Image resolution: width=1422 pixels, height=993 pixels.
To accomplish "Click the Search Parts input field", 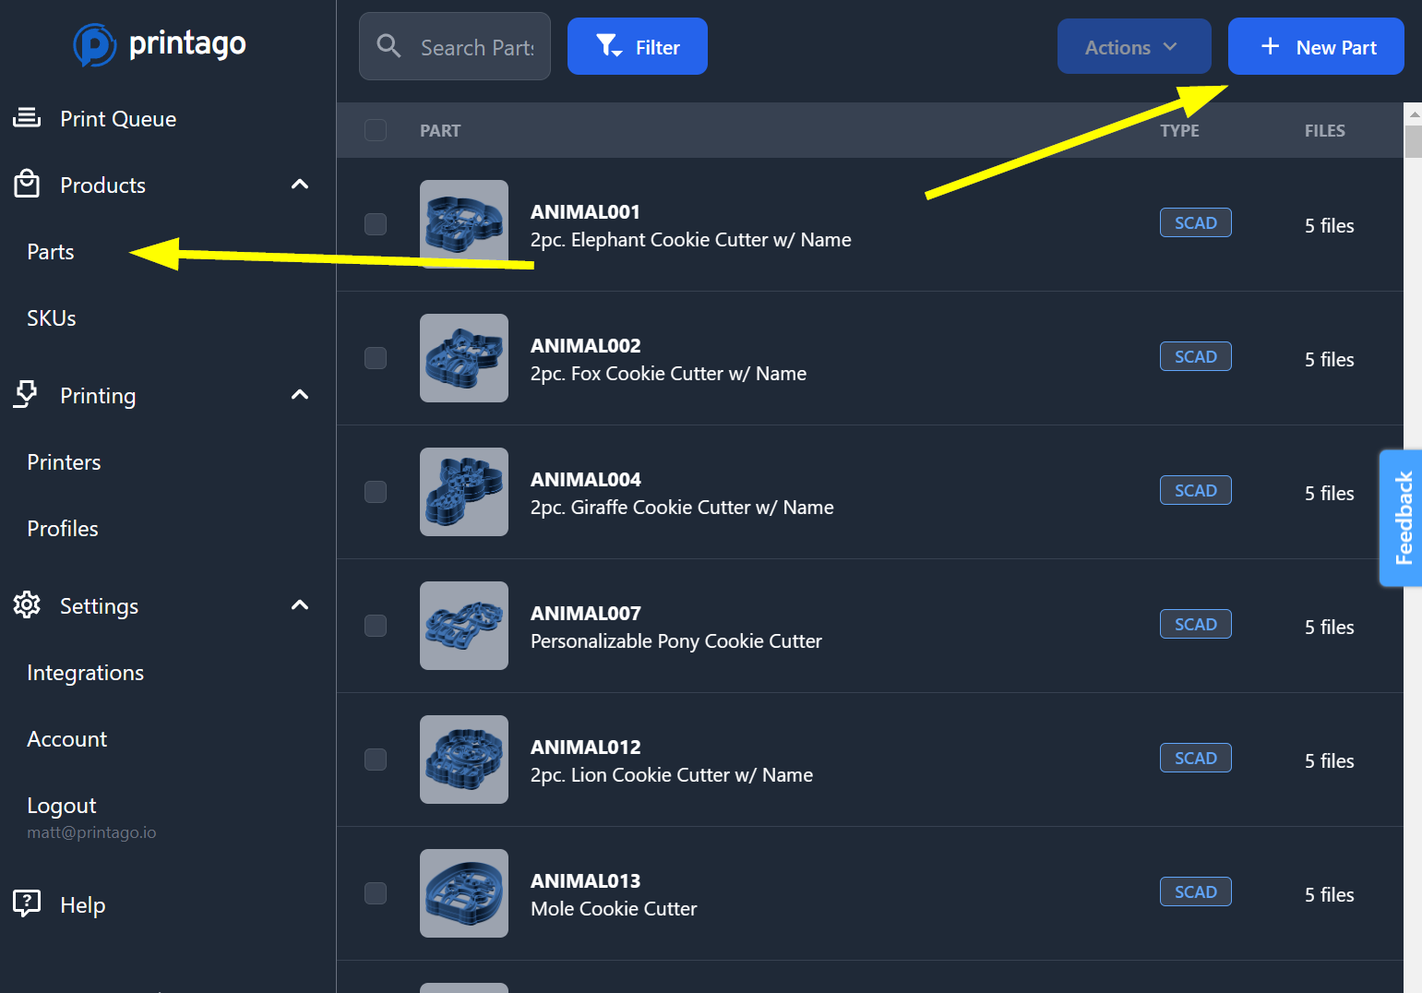I will [x=455, y=46].
